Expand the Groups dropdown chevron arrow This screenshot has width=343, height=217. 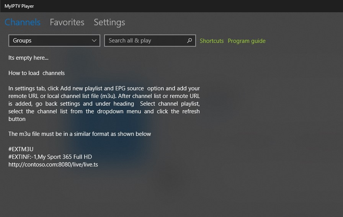(94, 41)
